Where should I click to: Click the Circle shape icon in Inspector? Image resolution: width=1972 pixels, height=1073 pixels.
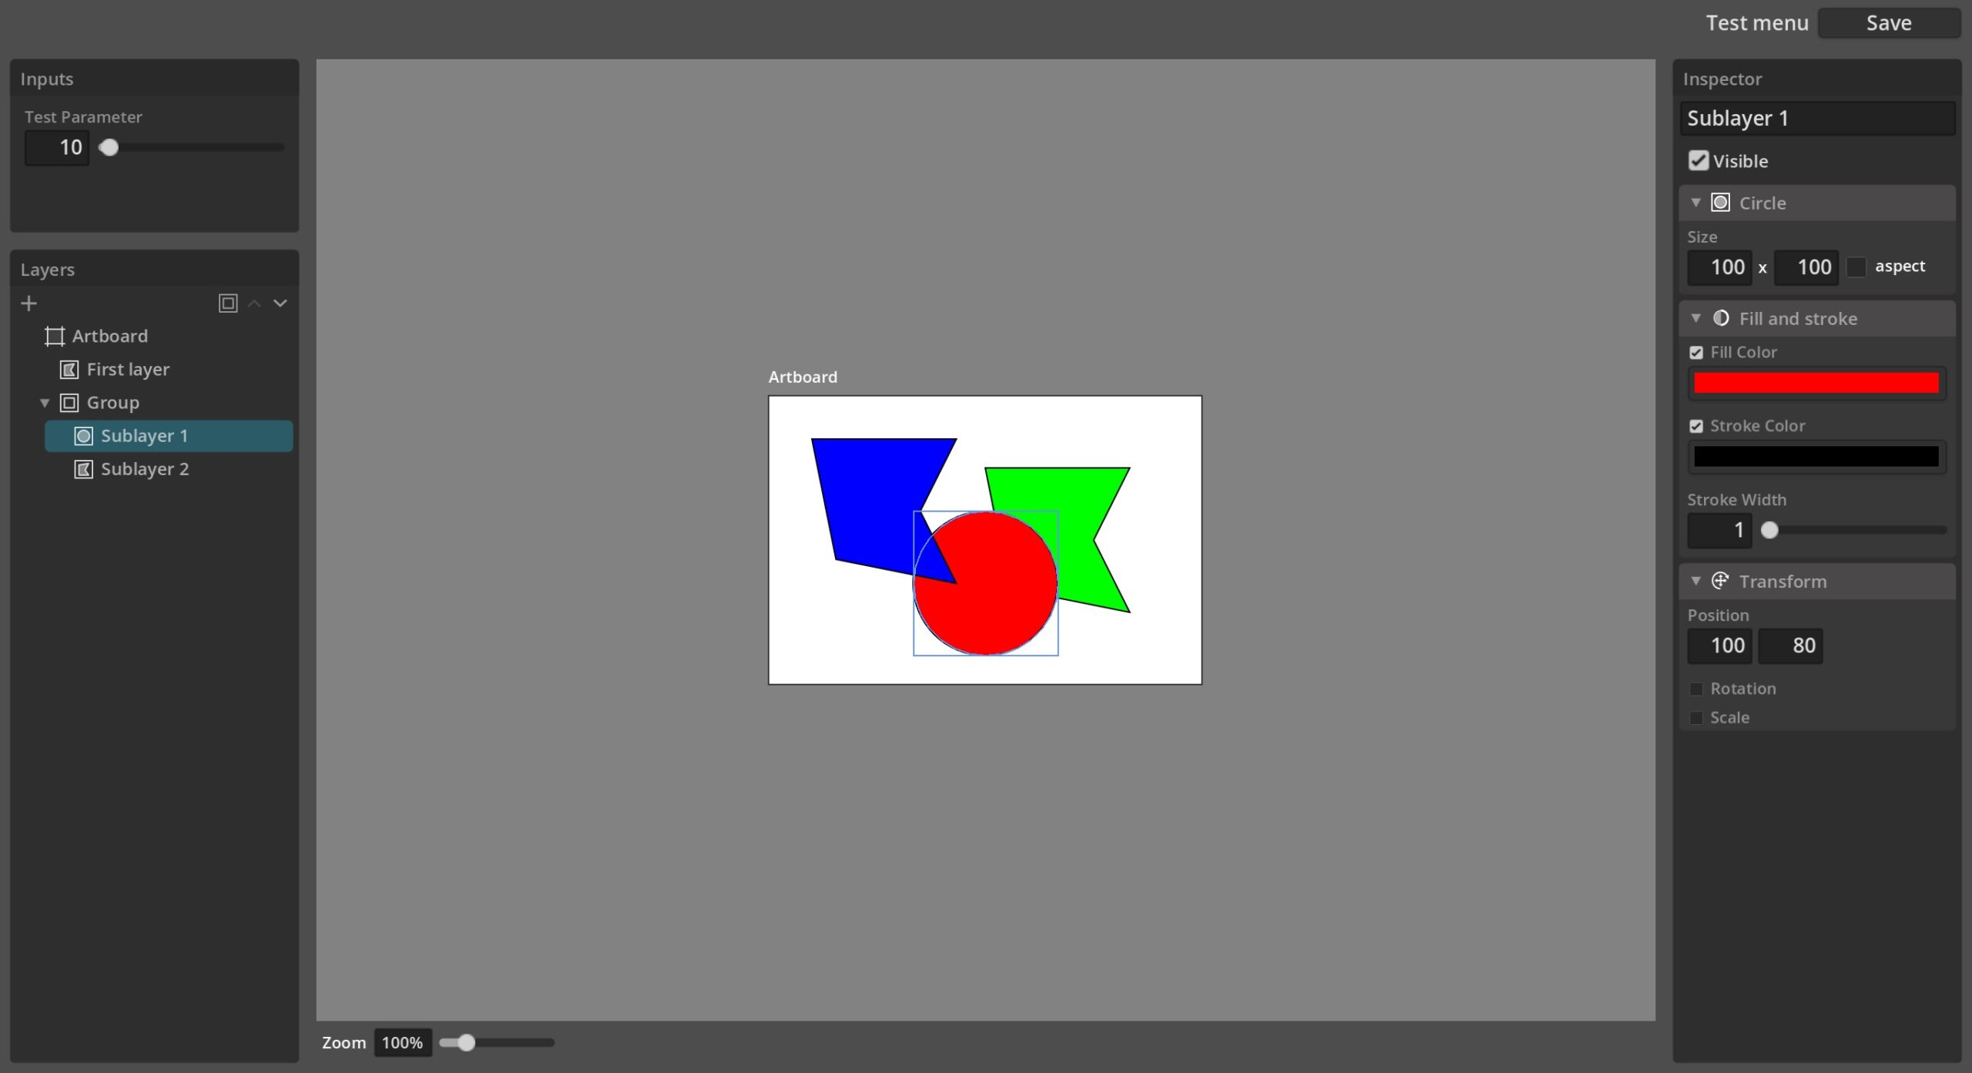pyautogui.click(x=1721, y=202)
